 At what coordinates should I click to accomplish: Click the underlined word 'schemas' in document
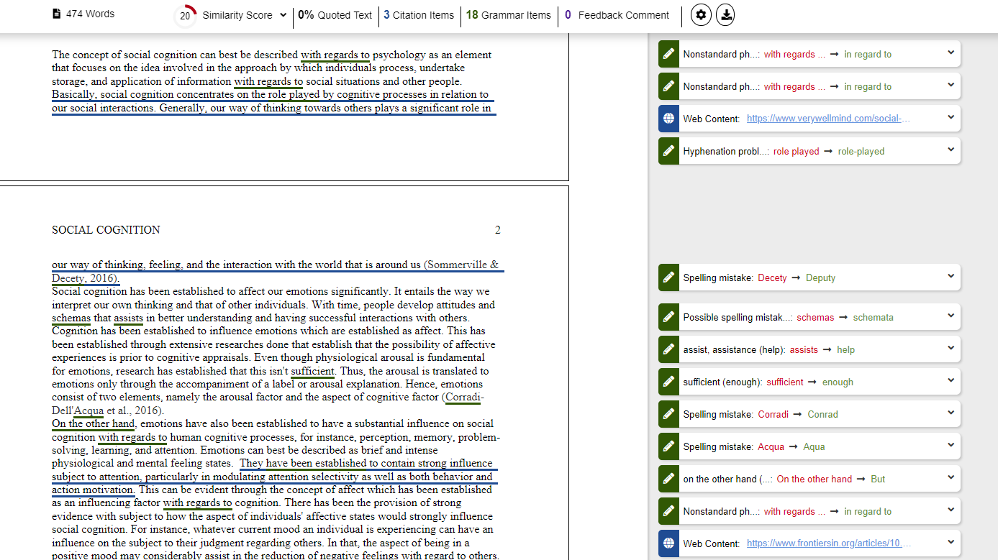pyautogui.click(x=71, y=318)
